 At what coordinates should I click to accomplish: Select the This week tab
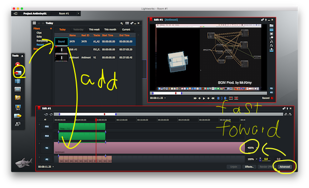(x=94, y=29)
